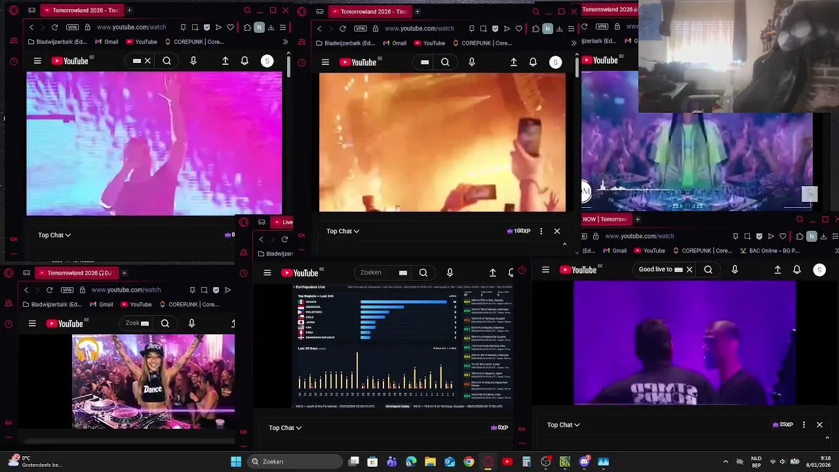Select Tomorrowland 2026 tab in top-middle window
The height and width of the screenshot is (472, 839).
(x=369, y=11)
